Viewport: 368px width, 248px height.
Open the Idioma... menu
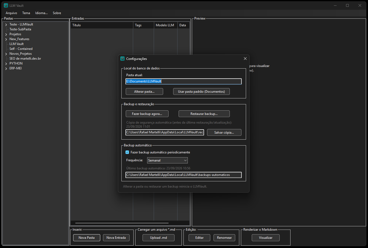click(x=41, y=13)
